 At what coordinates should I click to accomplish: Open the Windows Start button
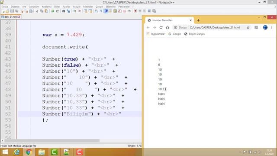click(x=5, y=152)
